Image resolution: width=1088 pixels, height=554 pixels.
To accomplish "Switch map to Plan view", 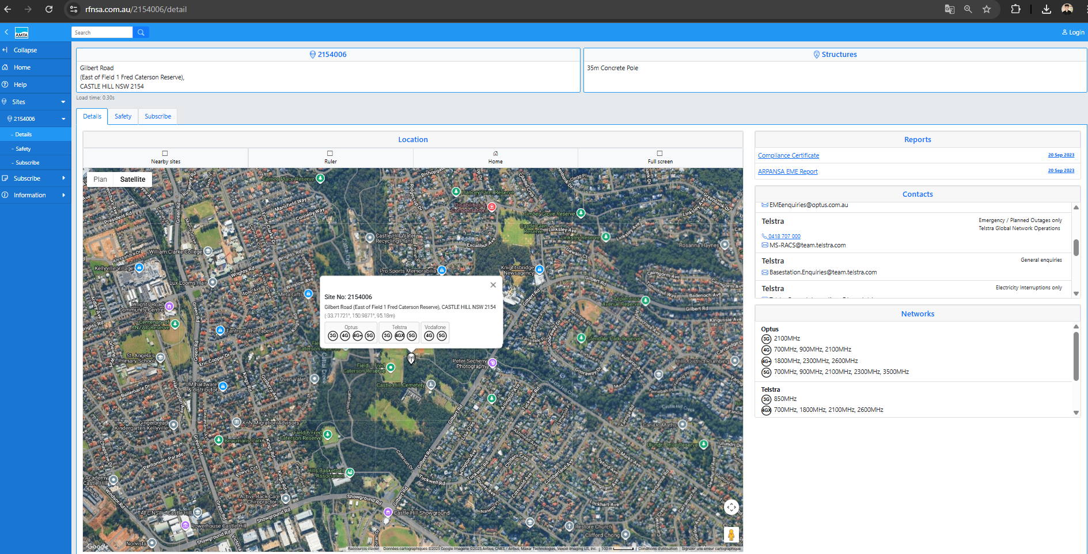I will 100,179.
